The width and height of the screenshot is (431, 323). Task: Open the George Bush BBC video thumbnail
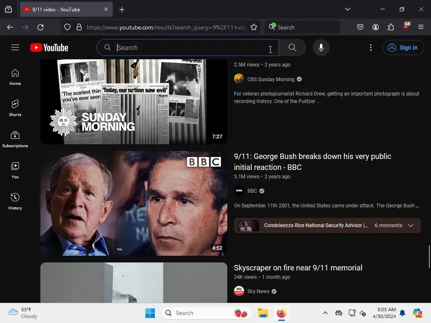click(133, 203)
